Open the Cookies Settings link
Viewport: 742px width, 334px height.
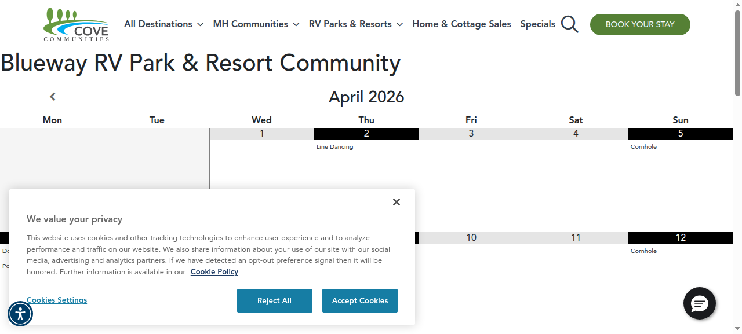[57, 300]
